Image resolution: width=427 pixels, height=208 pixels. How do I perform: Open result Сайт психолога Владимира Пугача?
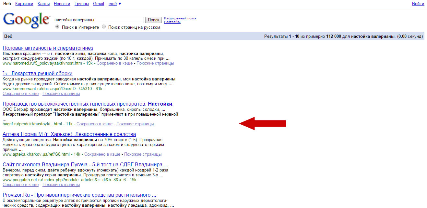pyautogui.click(x=85, y=165)
